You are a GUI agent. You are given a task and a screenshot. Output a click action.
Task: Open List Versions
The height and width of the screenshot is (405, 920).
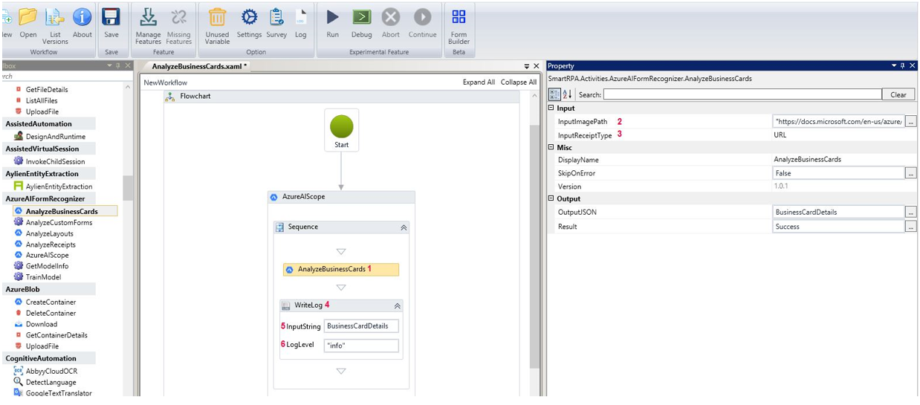click(55, 18)
